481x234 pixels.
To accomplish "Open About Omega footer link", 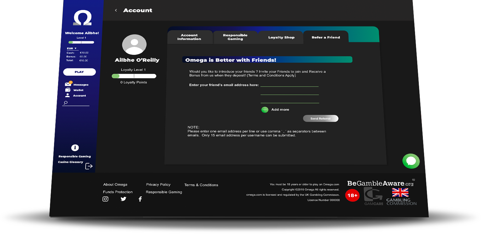I will (x=115, y=185).
